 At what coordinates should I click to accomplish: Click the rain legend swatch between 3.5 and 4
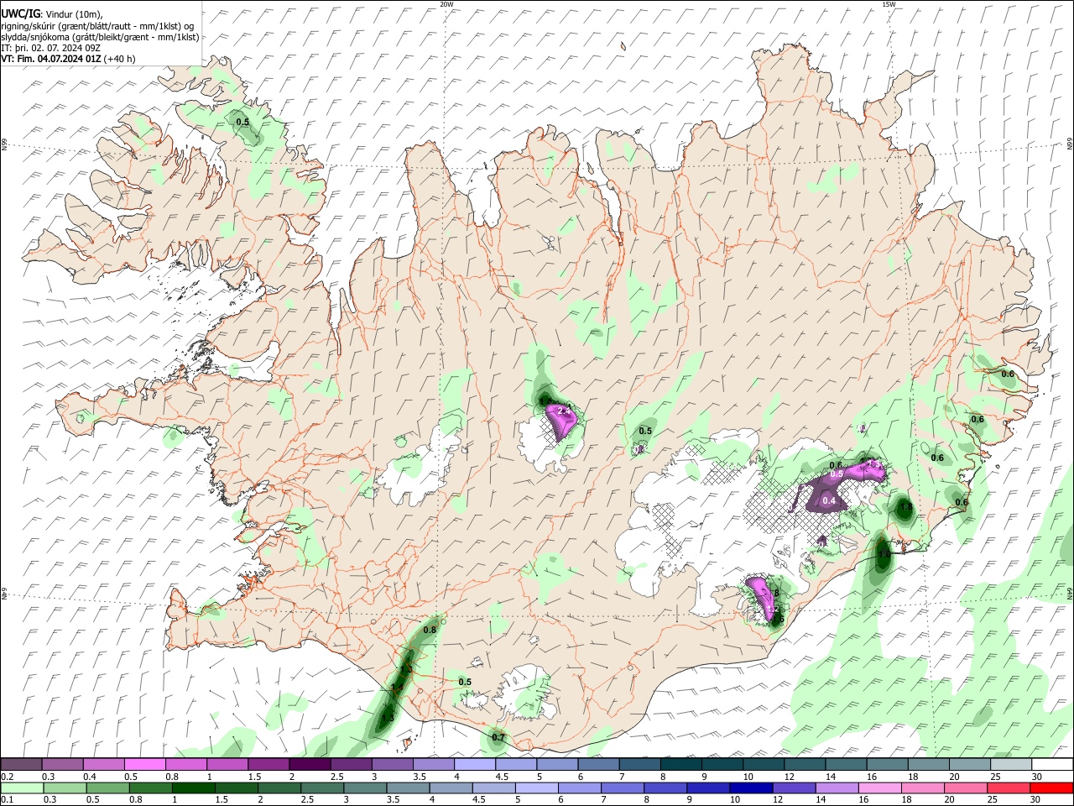408,788
